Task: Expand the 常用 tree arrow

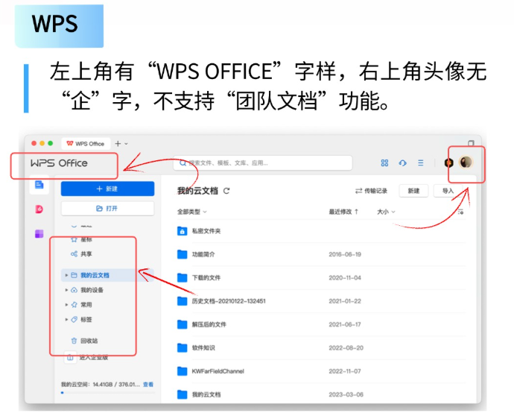Action: (66, 305)
